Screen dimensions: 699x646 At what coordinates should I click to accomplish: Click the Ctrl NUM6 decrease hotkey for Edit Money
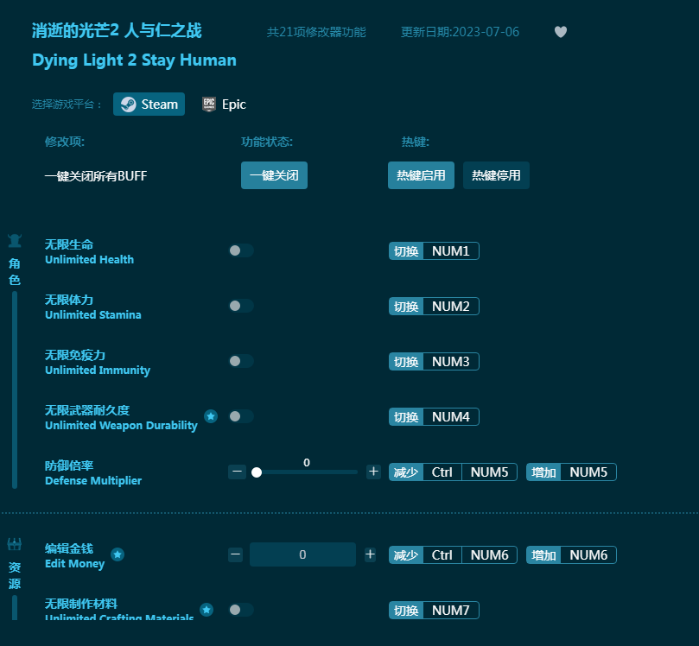(453, 554)
